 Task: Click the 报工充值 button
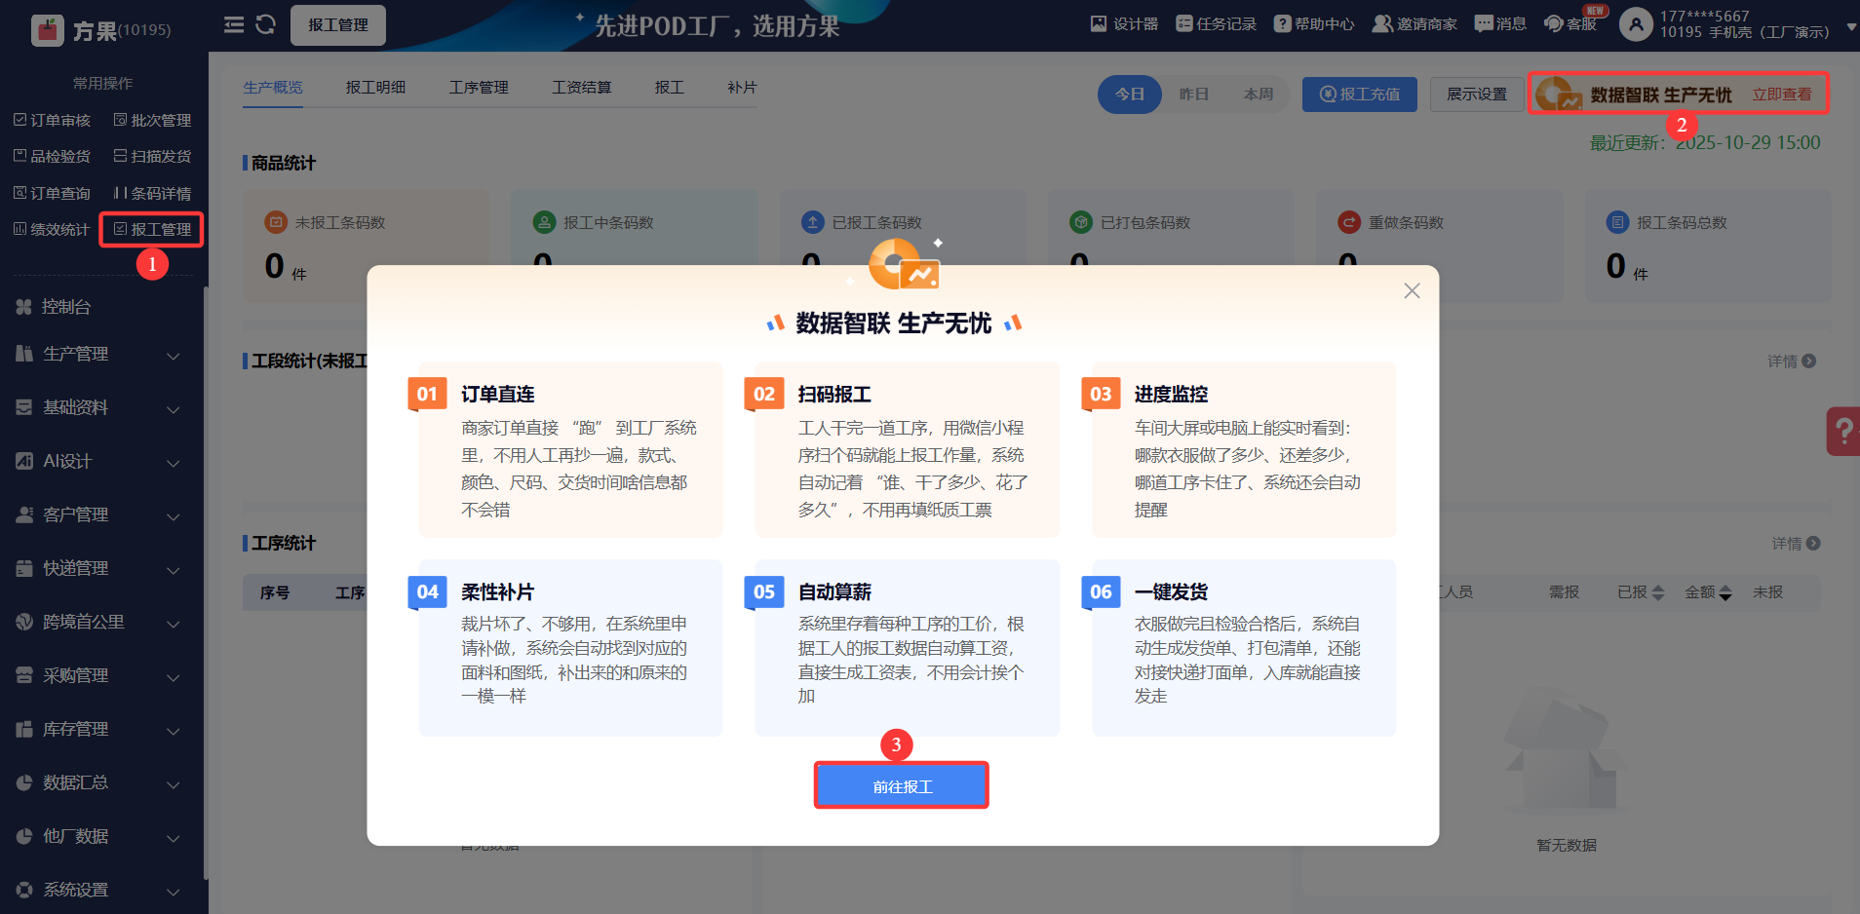pos(1360,95)
